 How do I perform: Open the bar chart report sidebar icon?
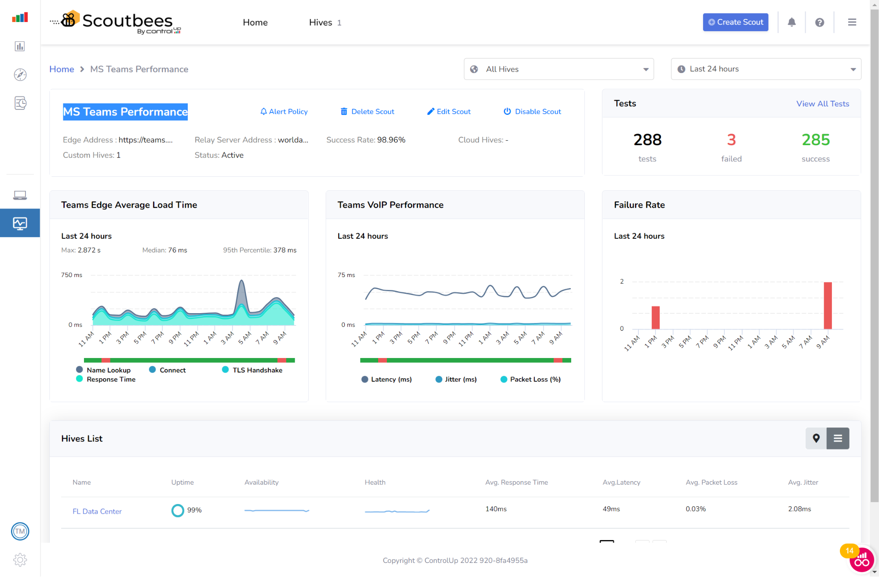[x=20, y=47]
